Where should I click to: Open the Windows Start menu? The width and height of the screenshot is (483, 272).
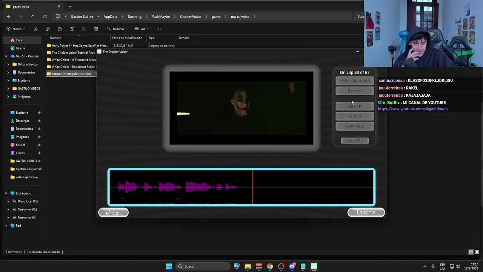169,266
